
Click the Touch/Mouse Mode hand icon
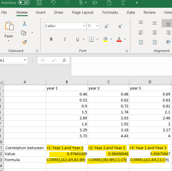tap(81, 3)
